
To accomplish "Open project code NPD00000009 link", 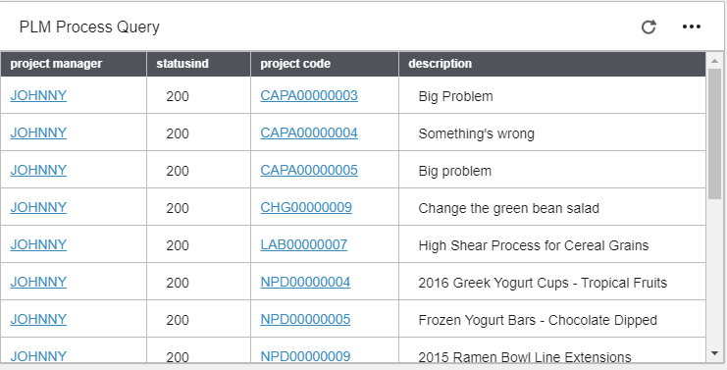I will (x=305, y=356).
